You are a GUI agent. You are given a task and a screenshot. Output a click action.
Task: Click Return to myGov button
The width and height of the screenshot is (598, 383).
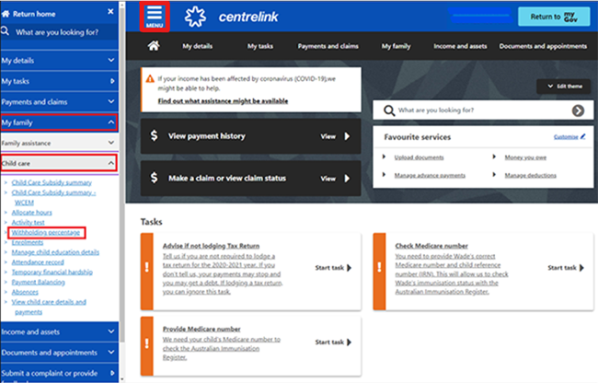click(554, 17)
